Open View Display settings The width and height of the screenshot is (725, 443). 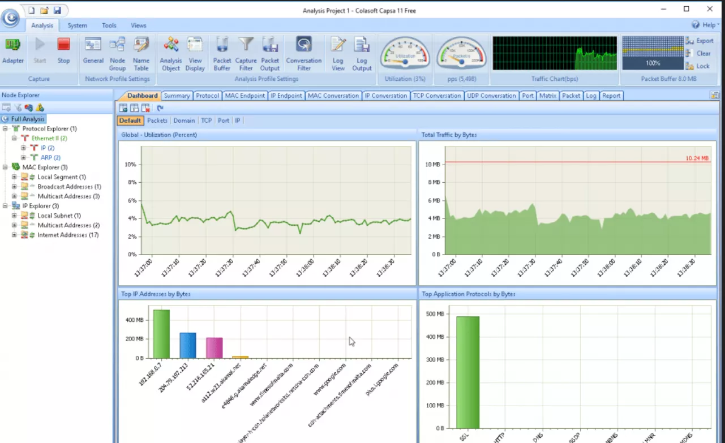pos(195,54)
